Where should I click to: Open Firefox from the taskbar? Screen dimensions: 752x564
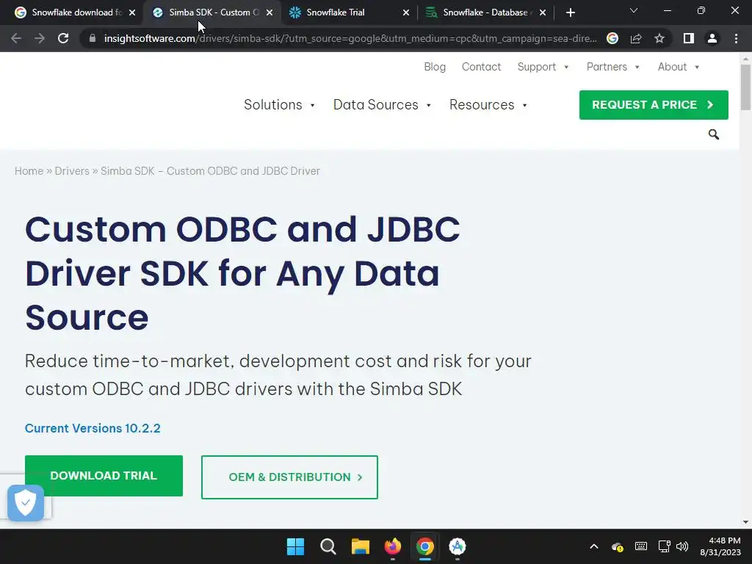click(x=393, y=546)
